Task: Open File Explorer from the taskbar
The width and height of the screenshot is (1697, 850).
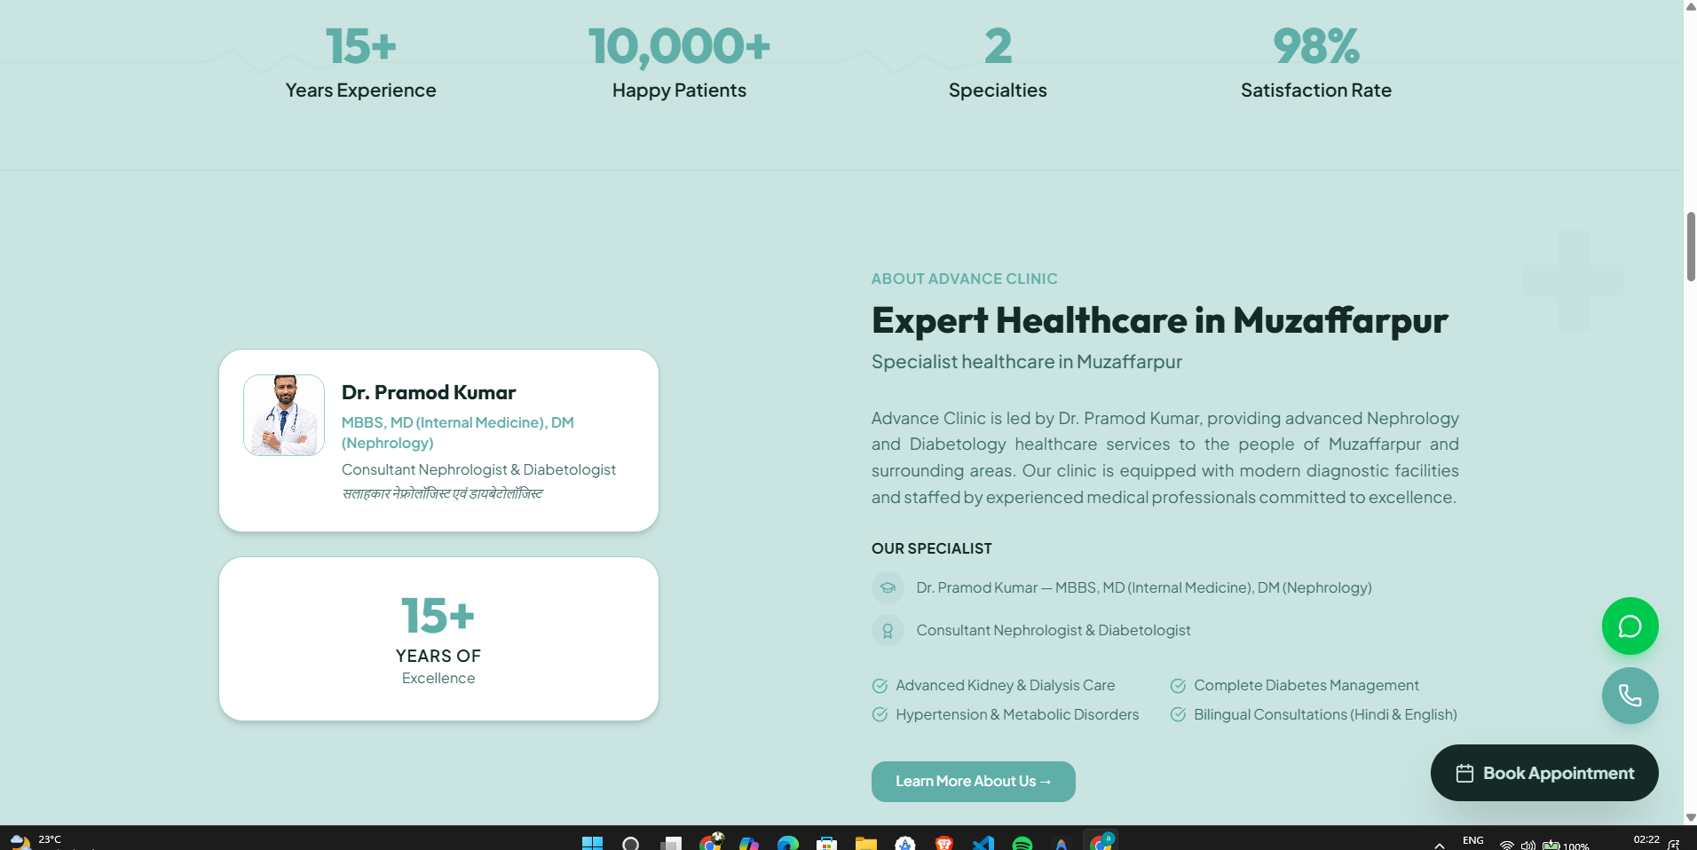Action: [x=866, y=843]
